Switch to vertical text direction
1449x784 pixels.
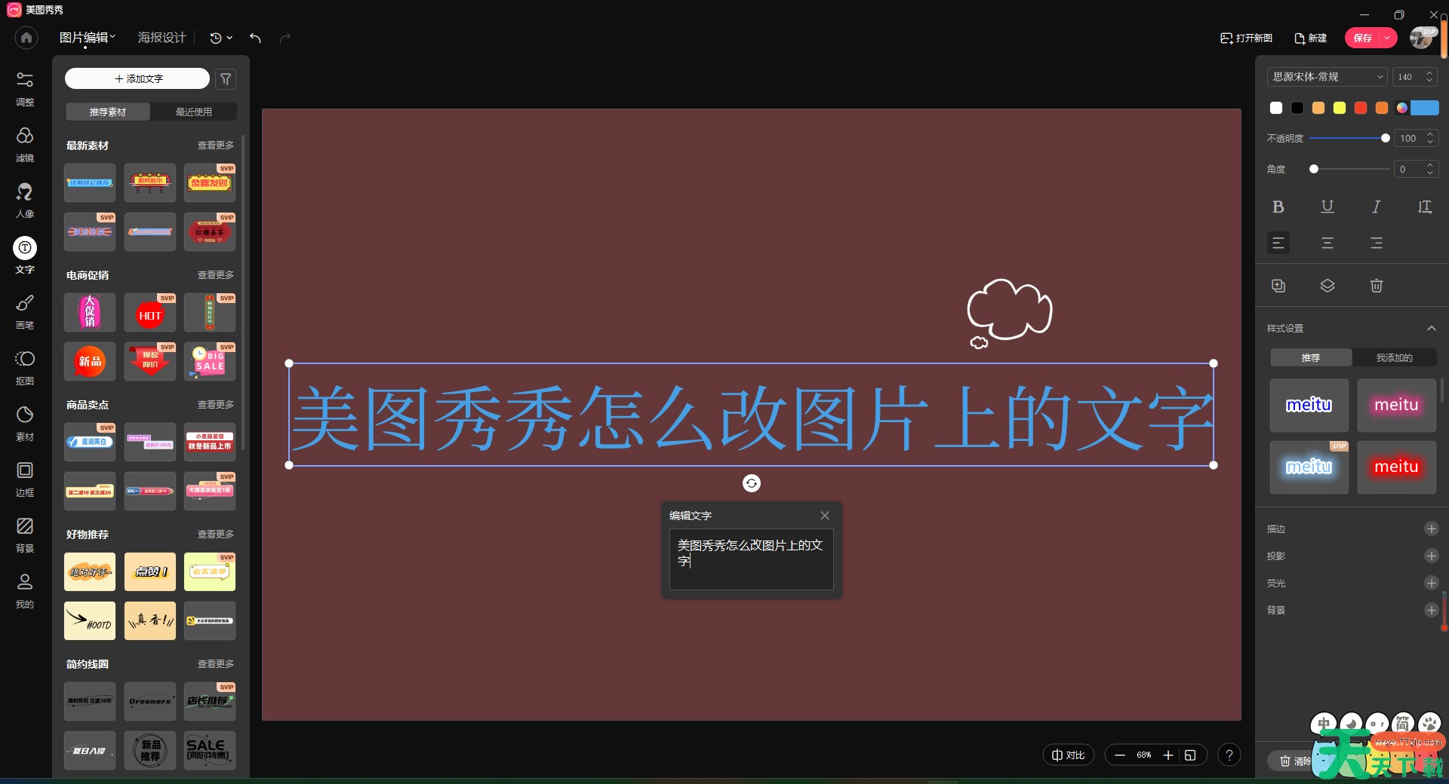click(x=1425, y=207)
